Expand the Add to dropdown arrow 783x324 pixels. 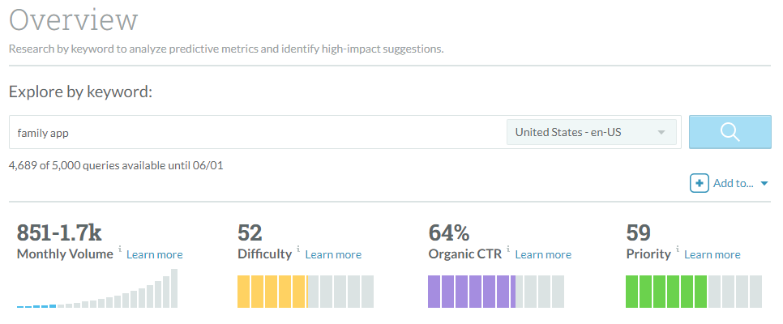tap(764, 184)
